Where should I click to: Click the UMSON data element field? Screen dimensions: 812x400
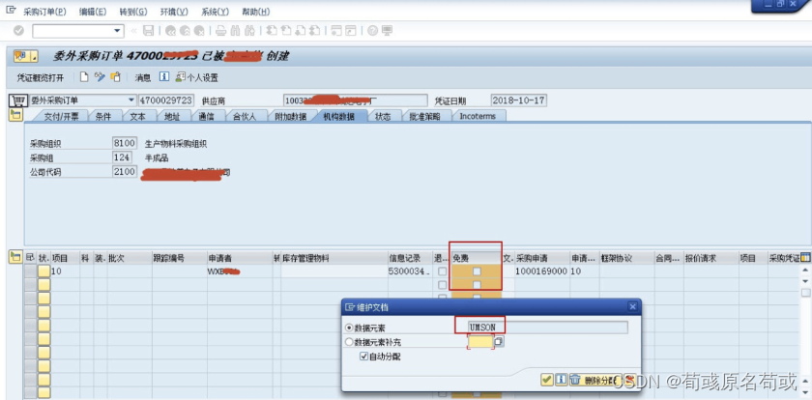[x=547, y=328]
